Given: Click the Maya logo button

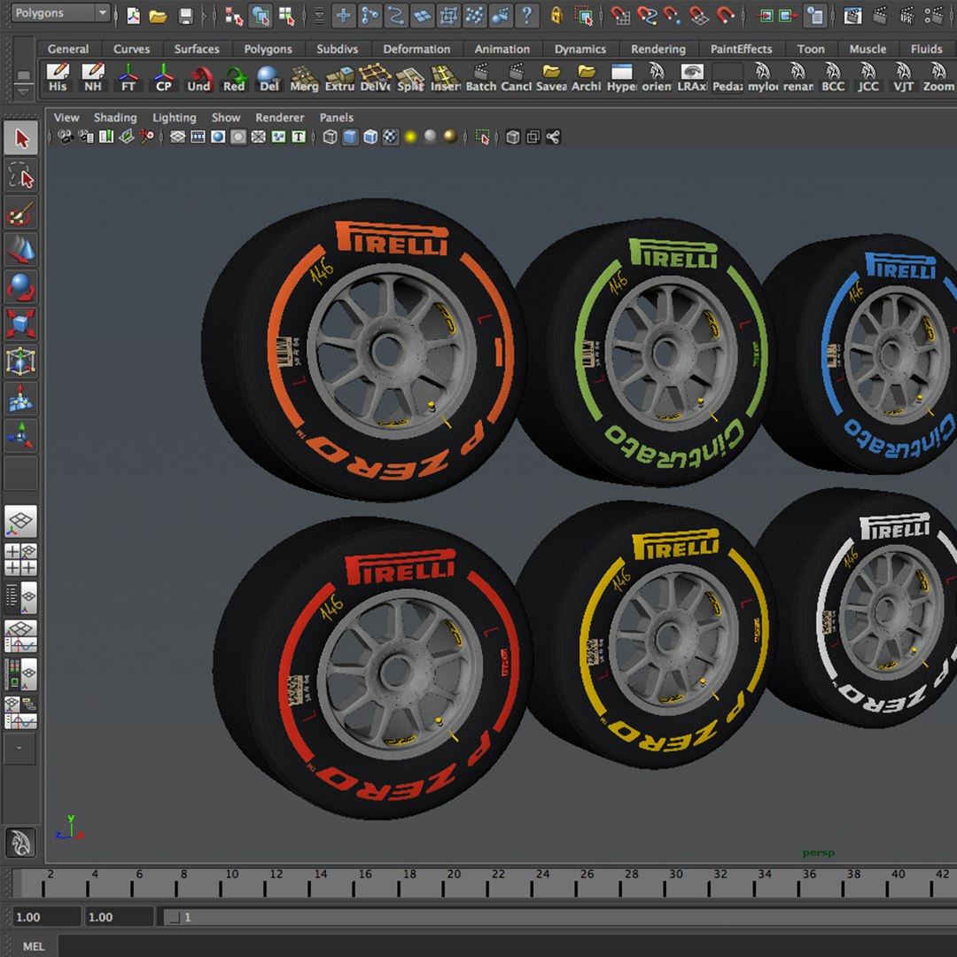Looking at the screenshot, I should (x=20, y=844).
